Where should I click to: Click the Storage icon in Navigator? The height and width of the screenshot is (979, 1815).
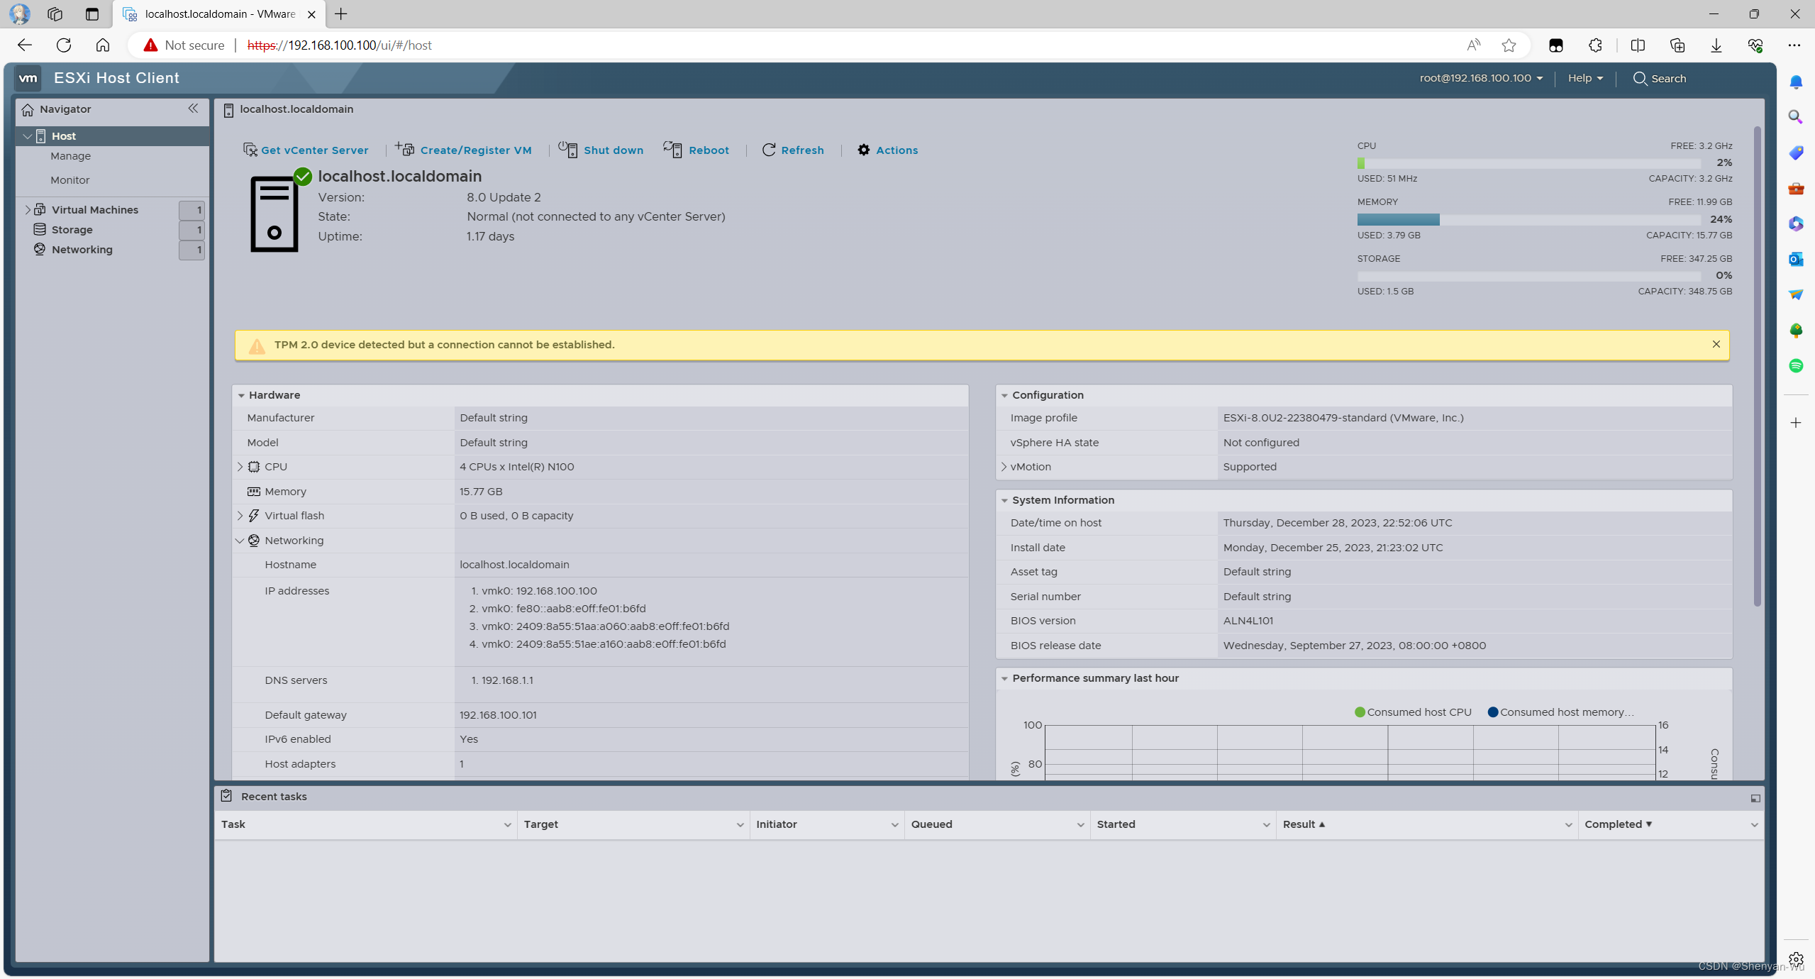[x=40, y=229]
